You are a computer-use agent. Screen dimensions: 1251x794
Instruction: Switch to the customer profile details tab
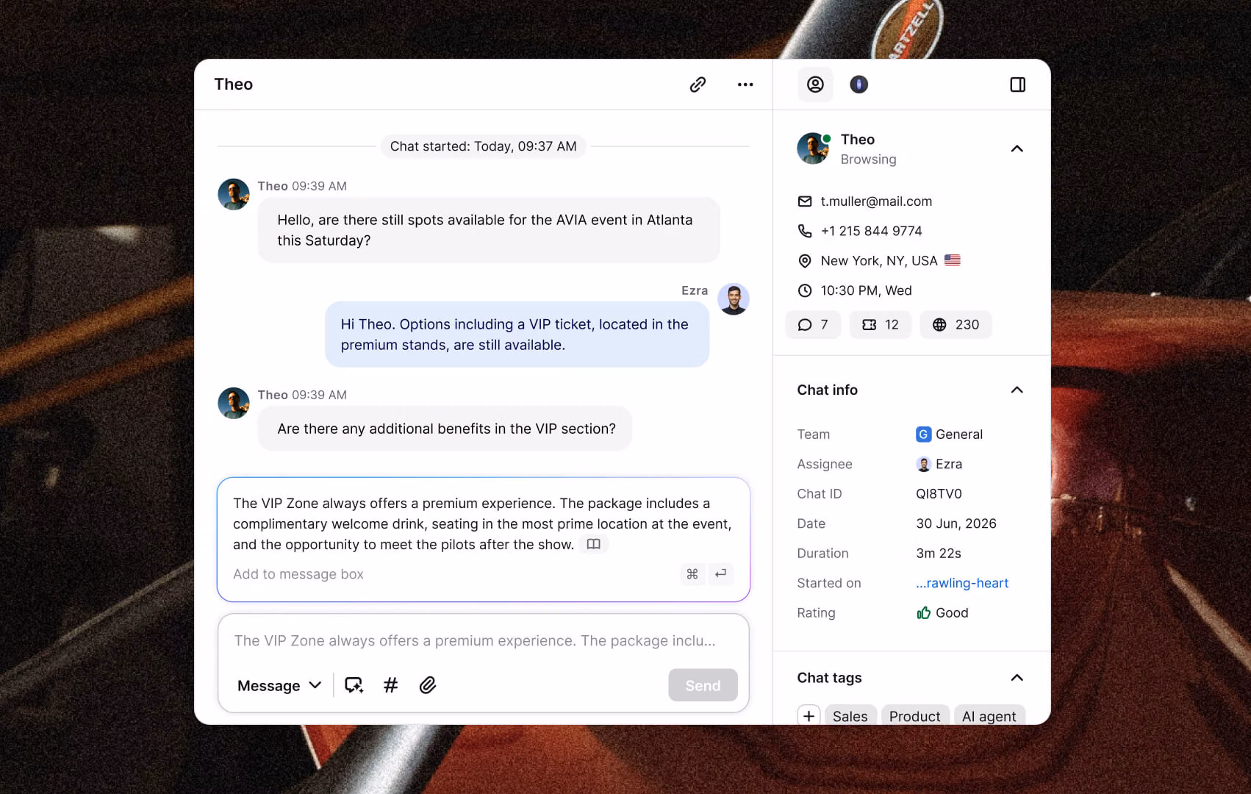(815, 85)
